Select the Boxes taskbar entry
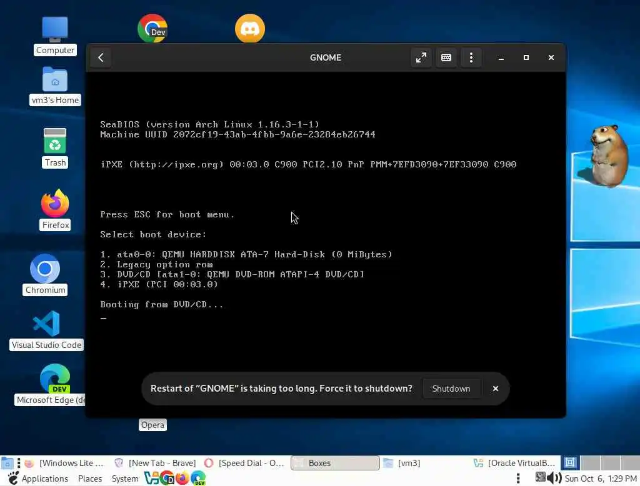The width and height of the screenshot is (640, 486). coord(335,463)
